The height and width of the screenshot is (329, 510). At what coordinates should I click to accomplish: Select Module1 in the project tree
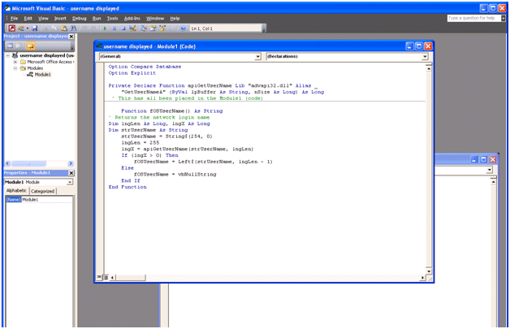(42, 74)
